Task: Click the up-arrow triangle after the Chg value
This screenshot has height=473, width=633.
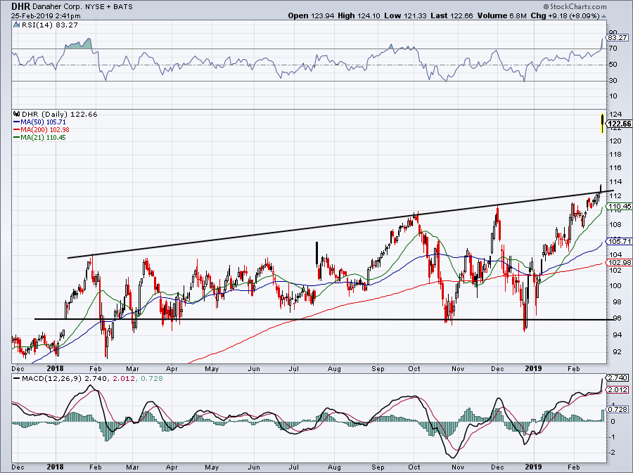Action: click(603, 16)
